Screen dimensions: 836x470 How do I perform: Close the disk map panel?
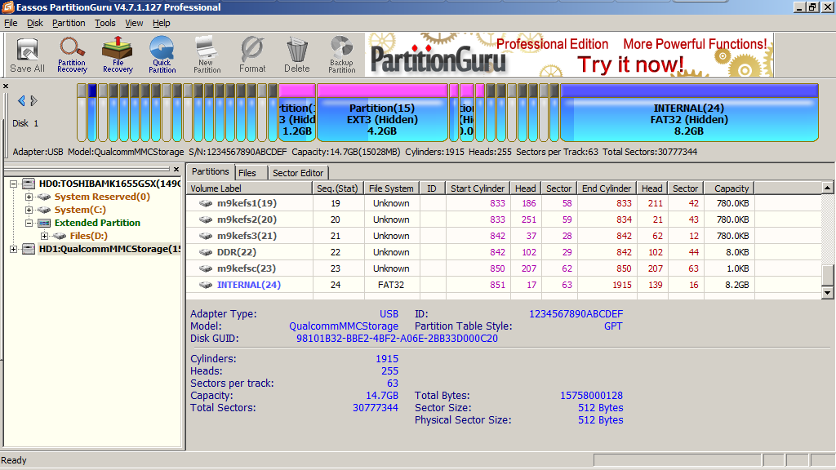pos(6,86)
